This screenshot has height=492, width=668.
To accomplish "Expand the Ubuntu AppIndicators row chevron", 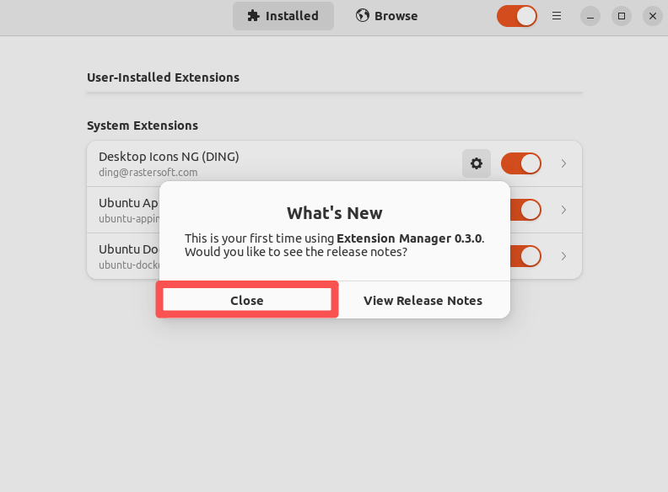I will (x=563, y=210).
